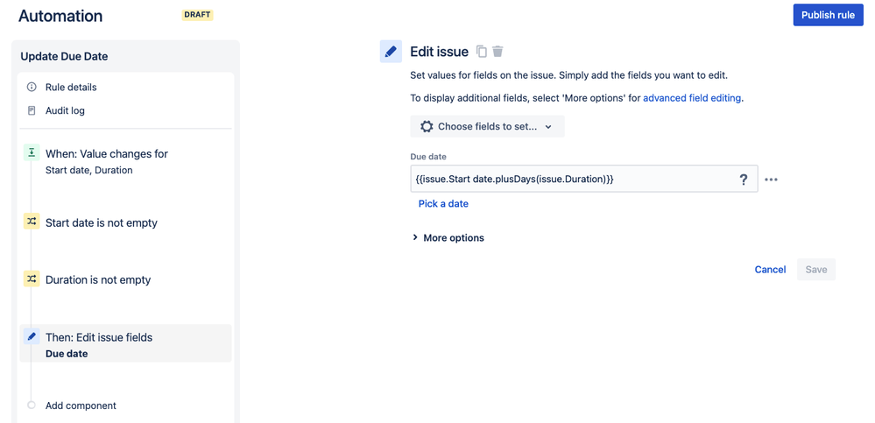The image size is (875, 423).
Task: Select the green trigger icon for Value changes
Action: point(32,153)
